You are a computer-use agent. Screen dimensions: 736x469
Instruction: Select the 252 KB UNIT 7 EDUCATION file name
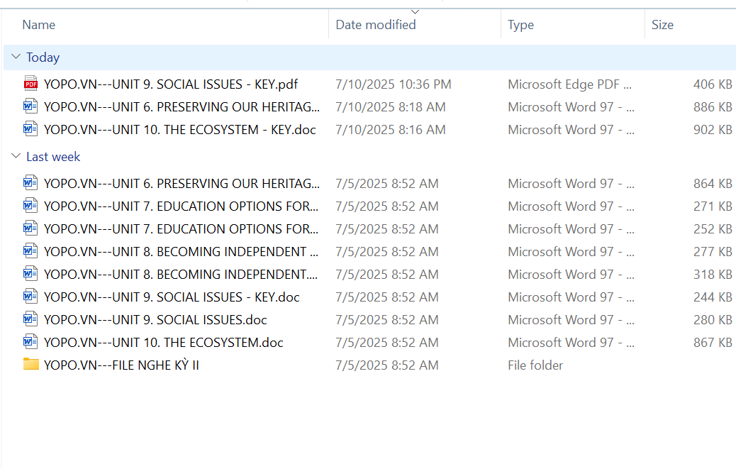(x=182, y=228)
